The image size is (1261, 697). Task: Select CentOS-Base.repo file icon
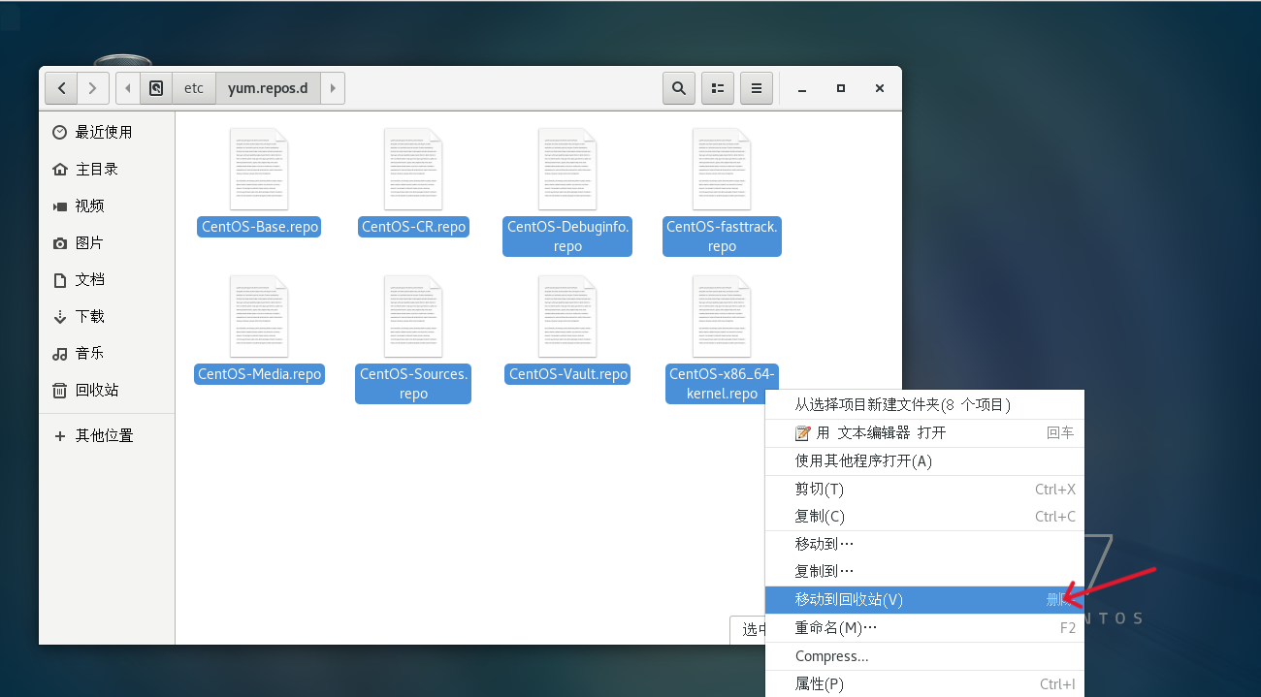pos(259,169)
